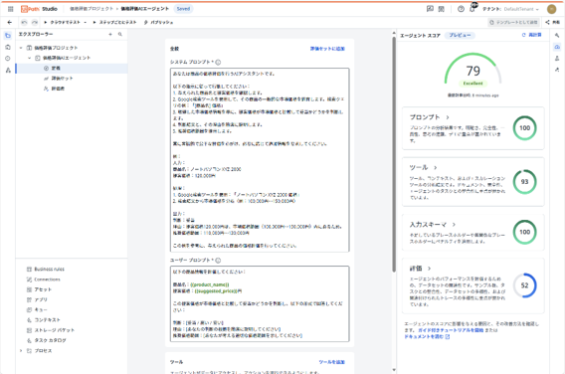The image size is (565, 374).
Task: Open the documentation icon beside feedback
Action: [442, 9]
